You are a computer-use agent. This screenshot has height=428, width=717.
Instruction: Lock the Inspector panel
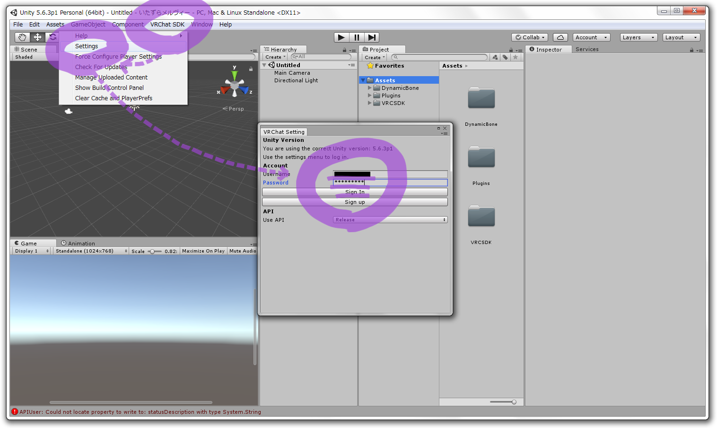[x=691, y=50]
